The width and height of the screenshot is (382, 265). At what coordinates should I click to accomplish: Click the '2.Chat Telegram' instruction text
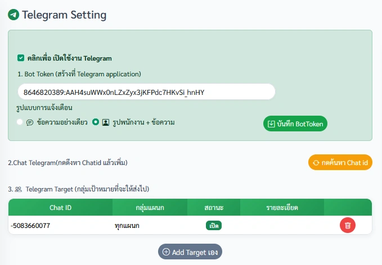[68, 163]
